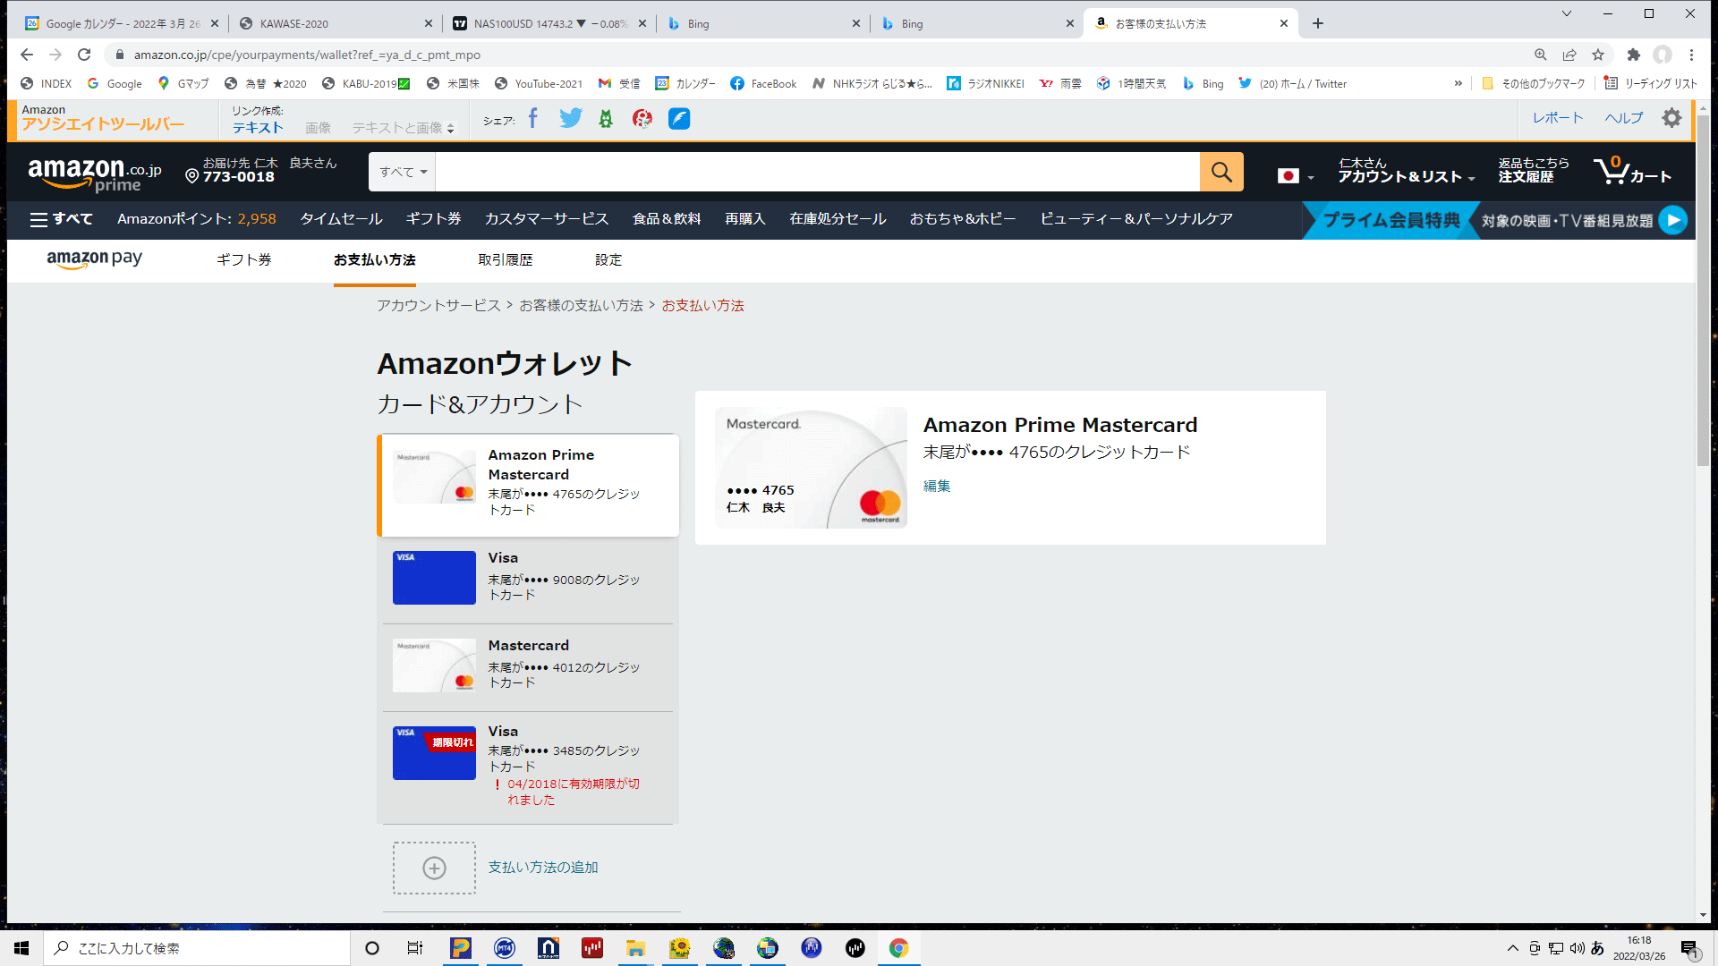Select the Visa card ending 9008

tap(528, 579)
